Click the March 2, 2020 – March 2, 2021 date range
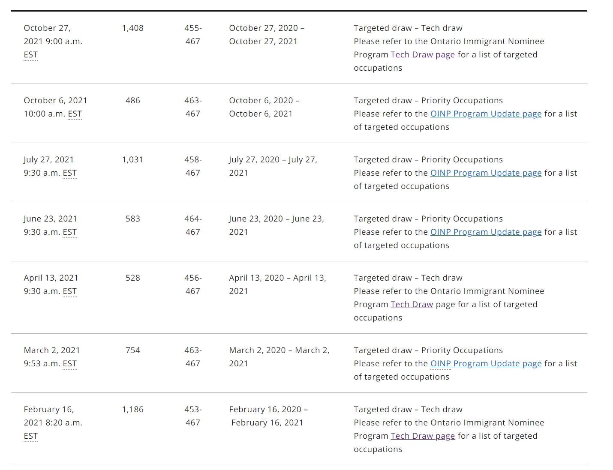613x470 pixels. click(x=279, y=357)
